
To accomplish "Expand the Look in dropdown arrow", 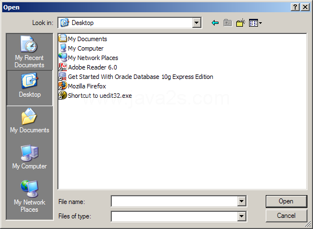I will [x=196, y=23].
